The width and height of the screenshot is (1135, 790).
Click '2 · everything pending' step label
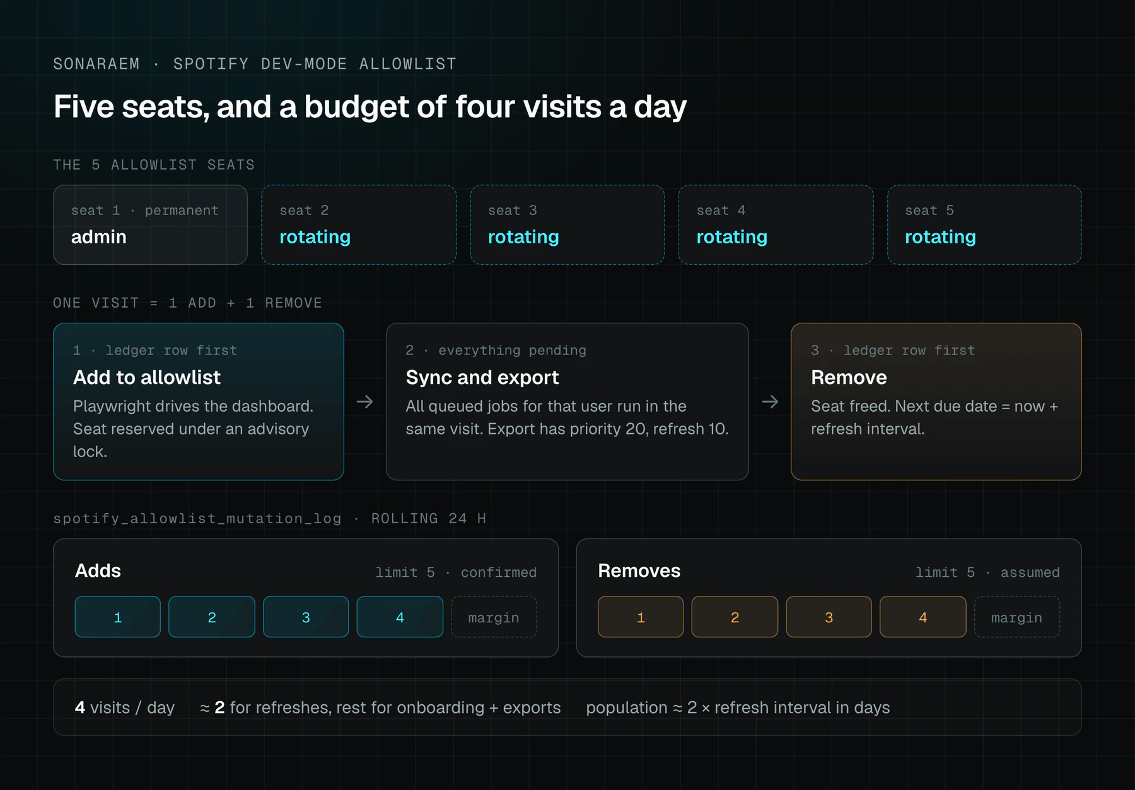click(x=496, y=351)
